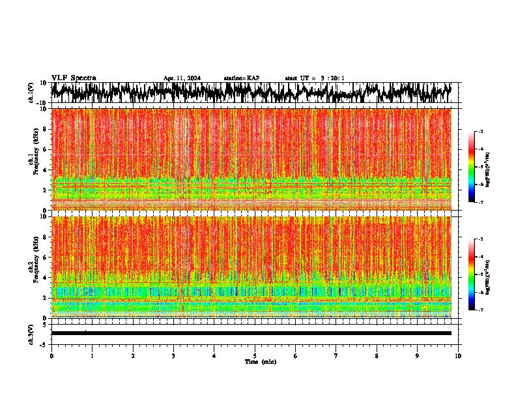The width and height of the screenshot is (516, 399).
Task: Click time-axis tick label "9"
Action: 417,356
